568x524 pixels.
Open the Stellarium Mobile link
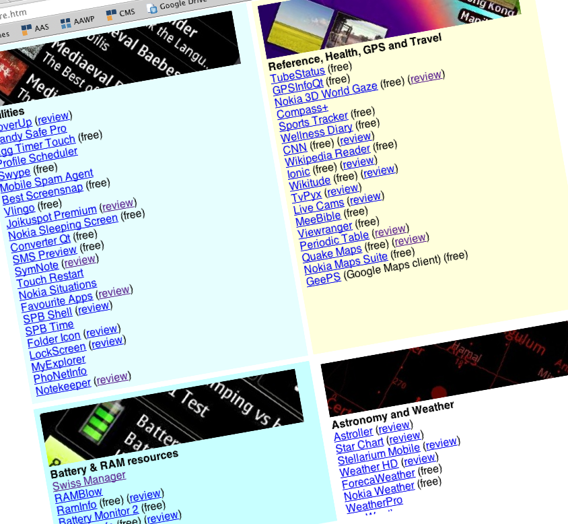coord(378,455)
